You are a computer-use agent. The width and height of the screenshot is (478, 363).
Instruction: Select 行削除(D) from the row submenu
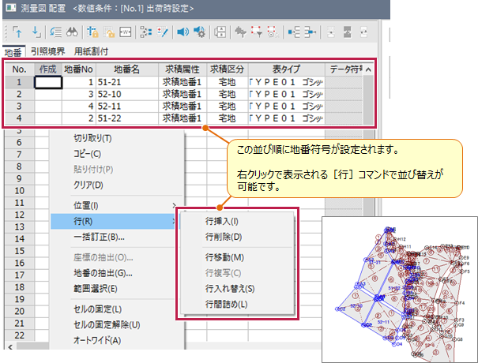pyautogui.click(x=223, y=237)
